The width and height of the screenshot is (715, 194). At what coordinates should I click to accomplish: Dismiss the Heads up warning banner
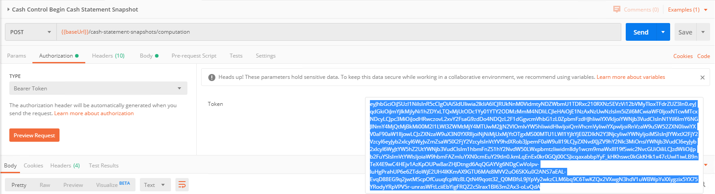(702, 78)
